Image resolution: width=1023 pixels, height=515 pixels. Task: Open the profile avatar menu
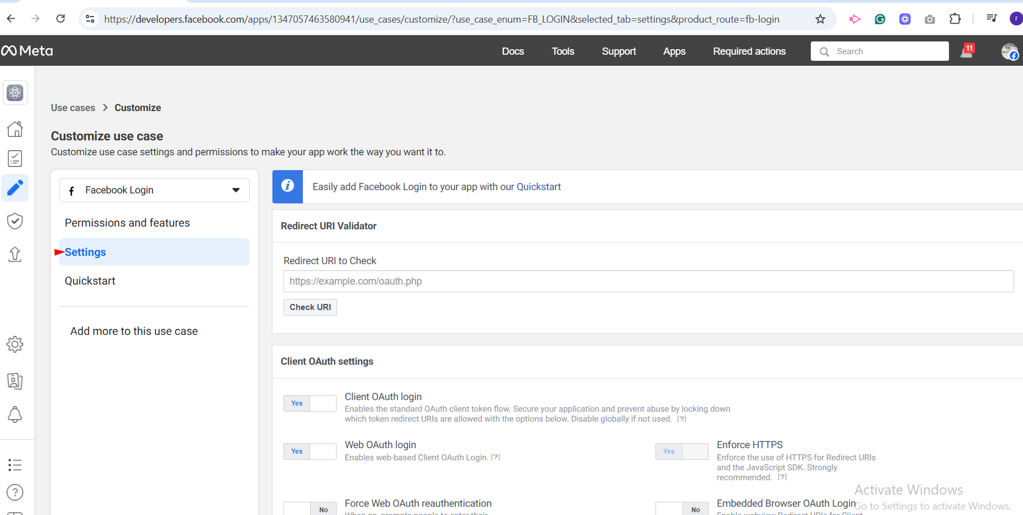point(1009,51)
